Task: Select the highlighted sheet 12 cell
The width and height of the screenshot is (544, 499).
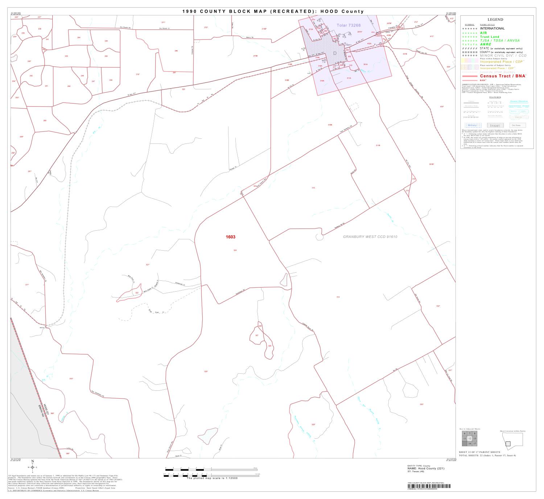Action: coord(470,439)
